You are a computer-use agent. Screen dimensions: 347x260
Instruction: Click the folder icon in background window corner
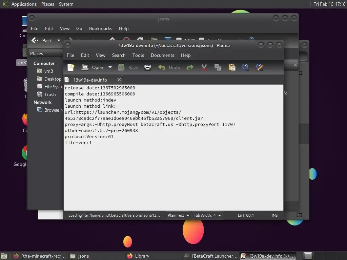tap(299, 215)
